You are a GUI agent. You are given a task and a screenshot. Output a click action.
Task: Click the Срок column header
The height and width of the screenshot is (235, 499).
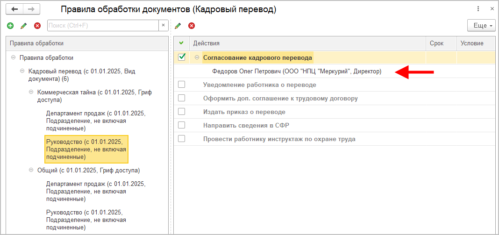point(436,43)
